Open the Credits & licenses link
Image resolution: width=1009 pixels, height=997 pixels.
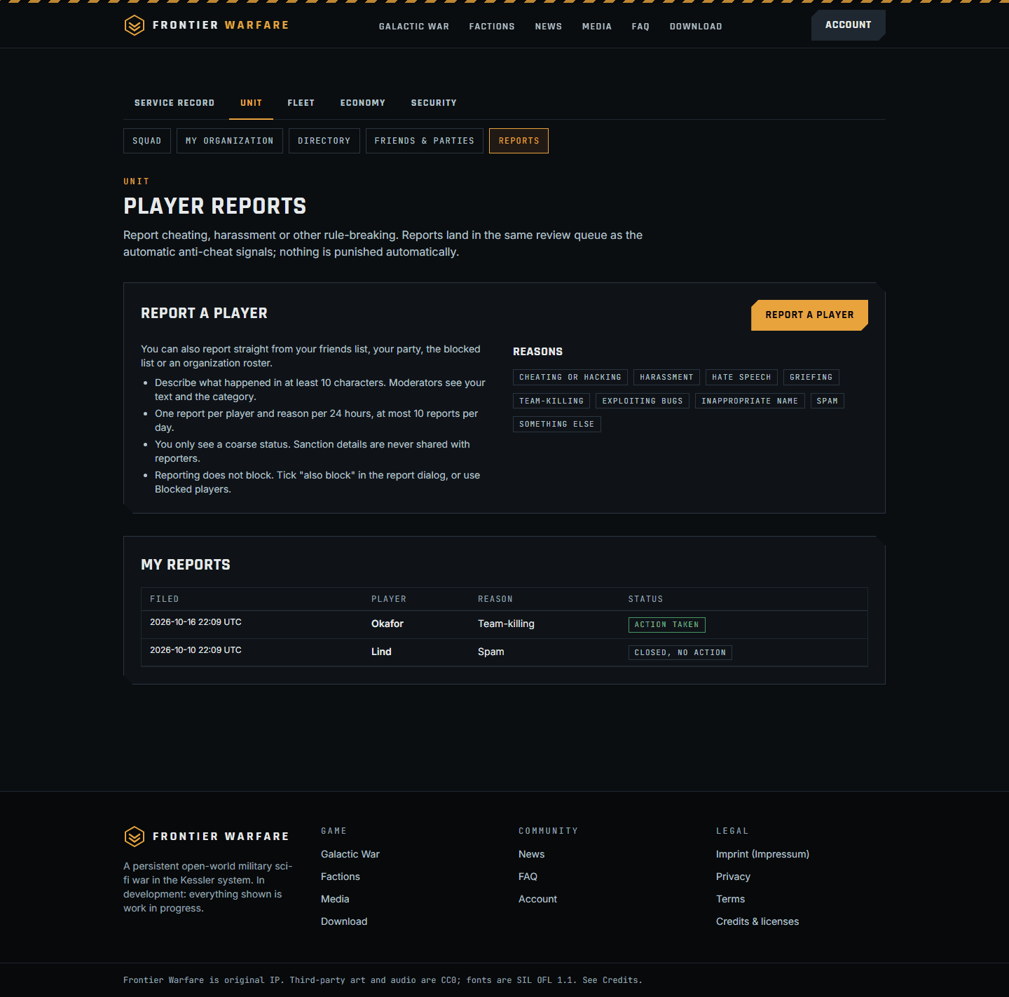(757, 921)
